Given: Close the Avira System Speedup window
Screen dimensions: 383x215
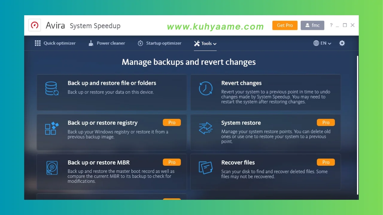Looking at the screenshot, I should point(352,25).
